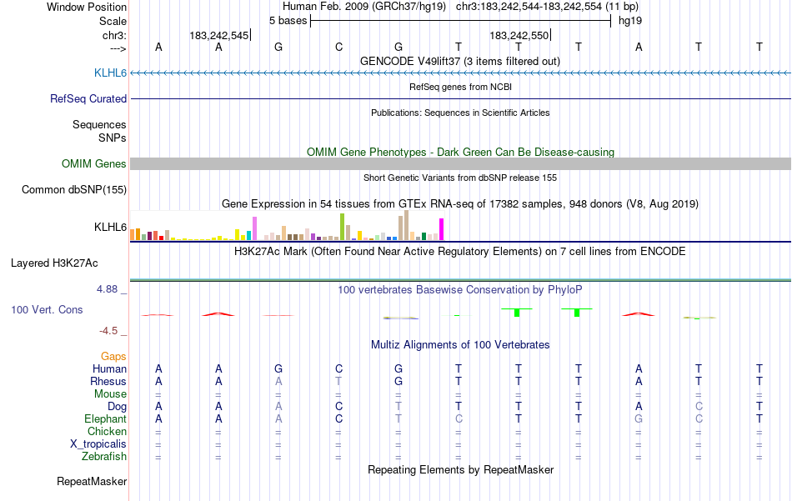Click the violet bar in GTEx expression chart

(254, 228)
